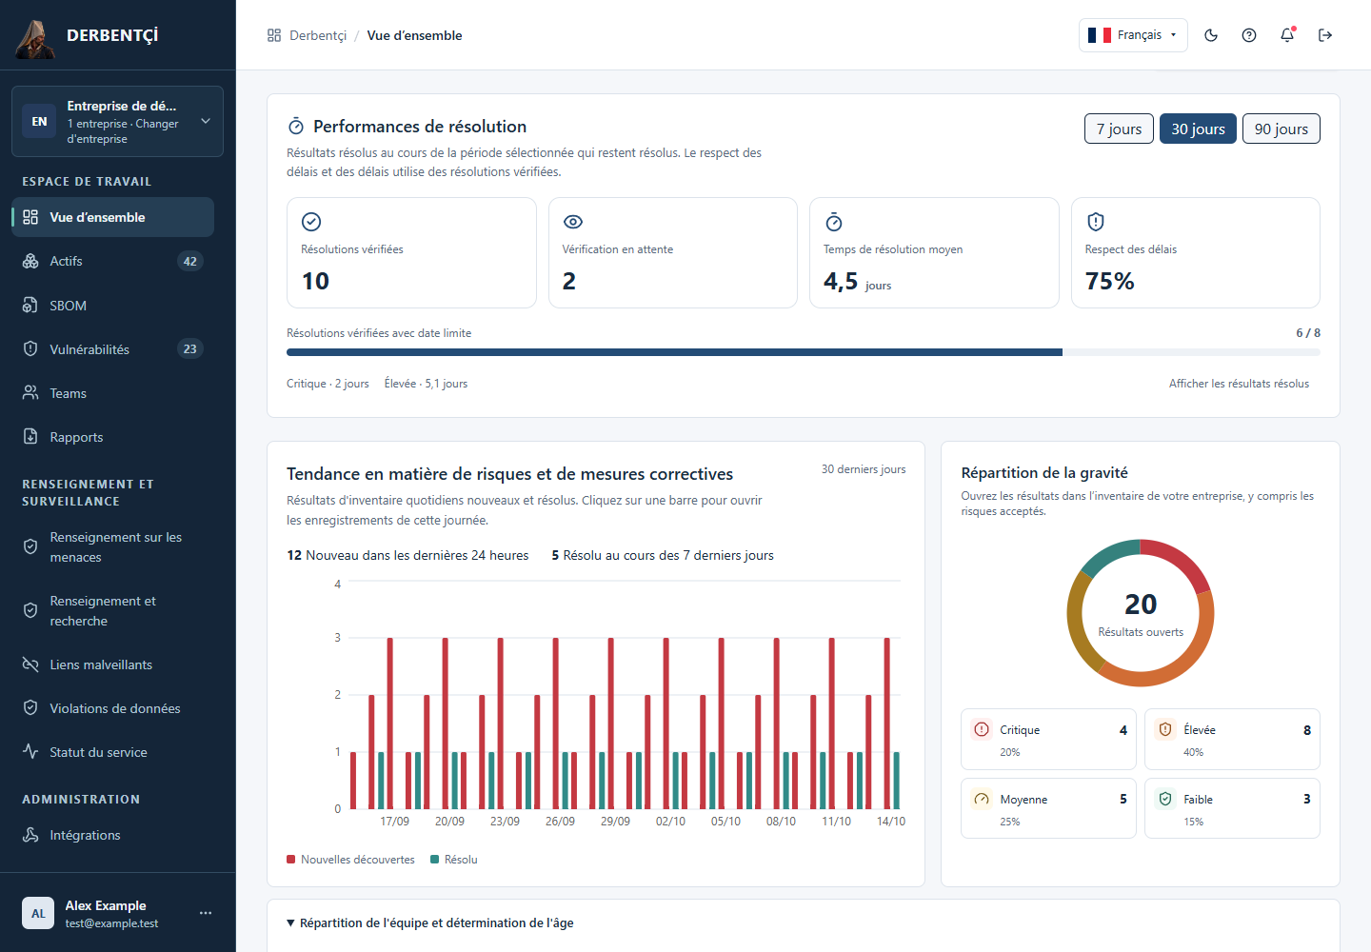Click the Moyenne gauge icon
The height and width of the screenshot is (952, 1371).
[x=982, y=799]
